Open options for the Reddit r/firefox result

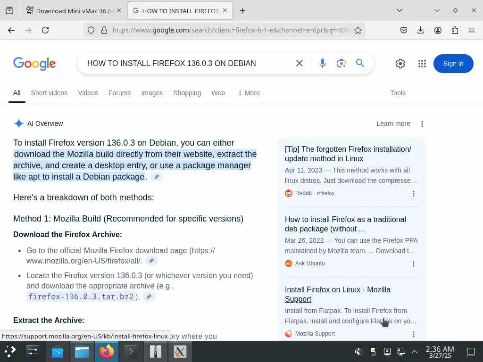(x=413, y=194)
